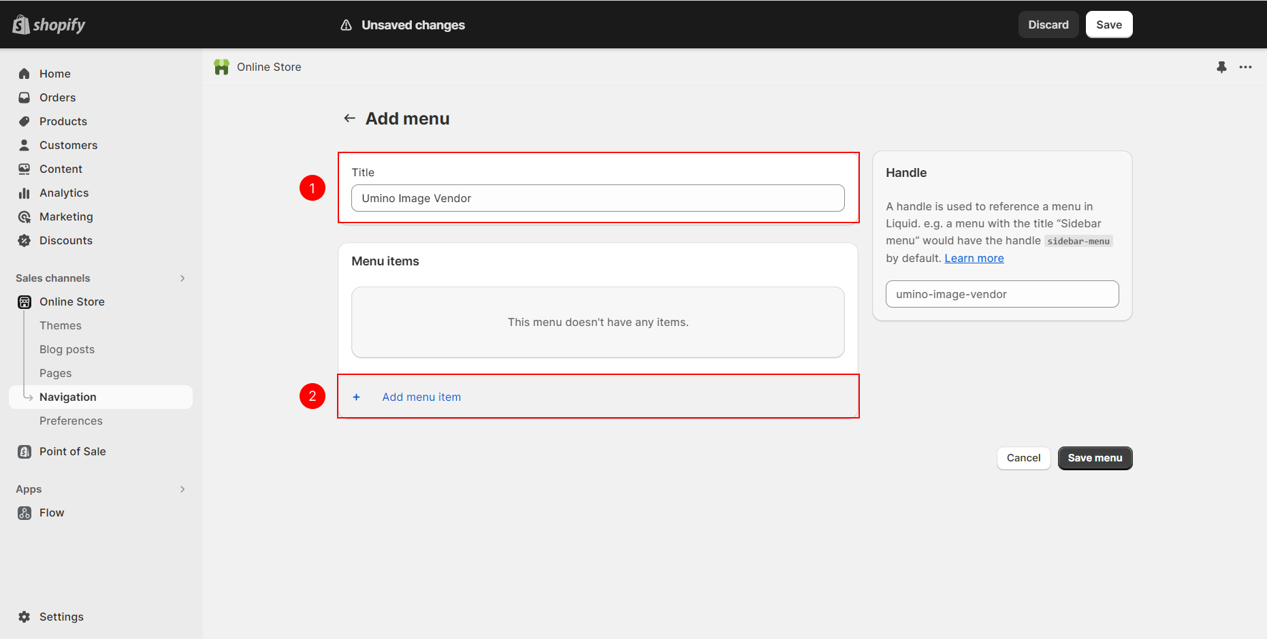Viewport: 1267px width, 639px height.
Task: Cancel the new menu creation
Action: pos(1023,458)
